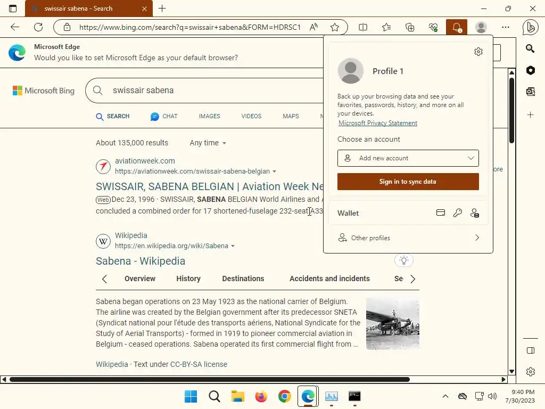Viewport: 545px width, 409px height.
Task: Open Accidents and incidents section tab
Action: (329, 279)
